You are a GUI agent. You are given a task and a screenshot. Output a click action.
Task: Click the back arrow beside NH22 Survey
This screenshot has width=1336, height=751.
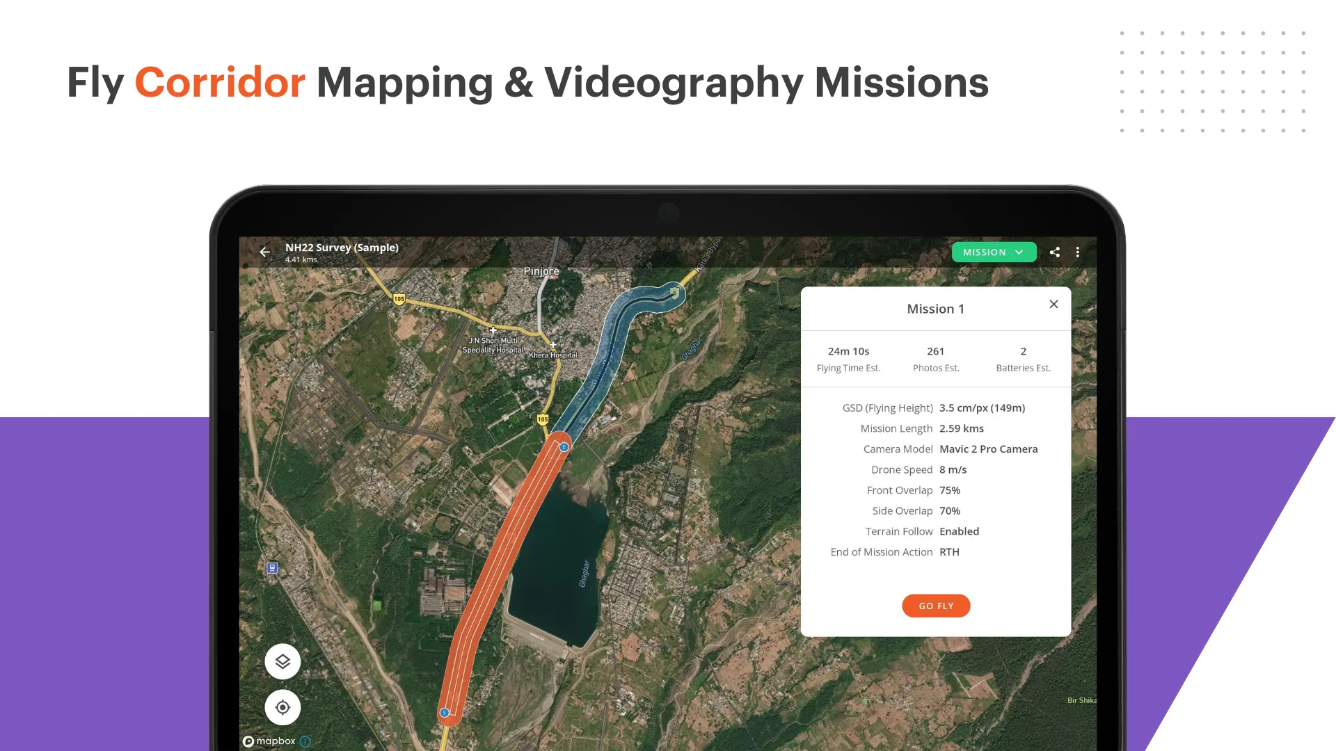[x=264, y=252]
